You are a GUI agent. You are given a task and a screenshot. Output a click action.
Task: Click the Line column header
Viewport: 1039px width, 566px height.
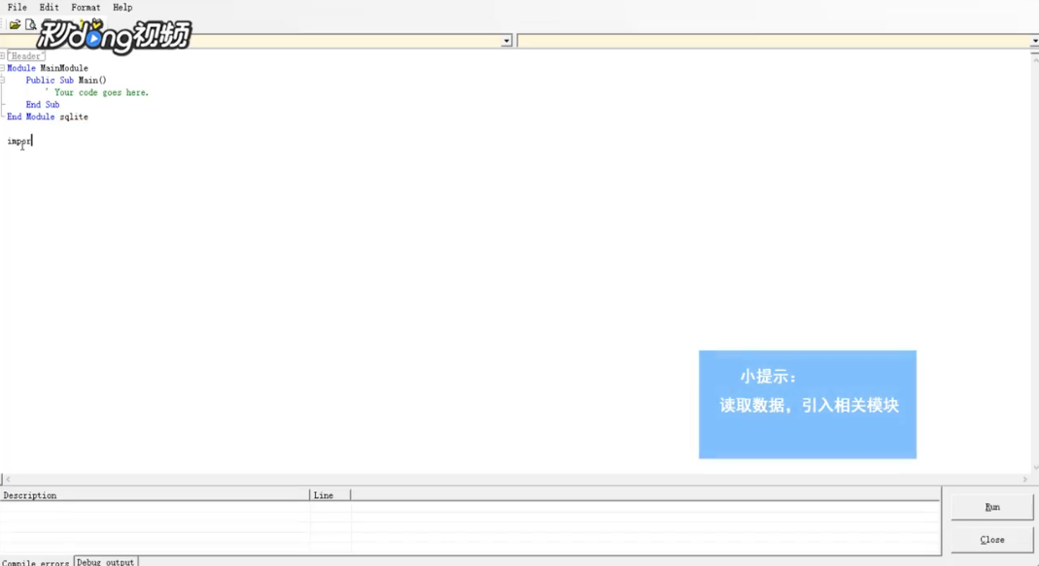(330, 495)
